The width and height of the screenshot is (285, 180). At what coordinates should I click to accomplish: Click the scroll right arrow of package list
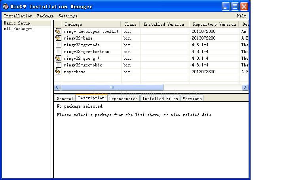245,87
